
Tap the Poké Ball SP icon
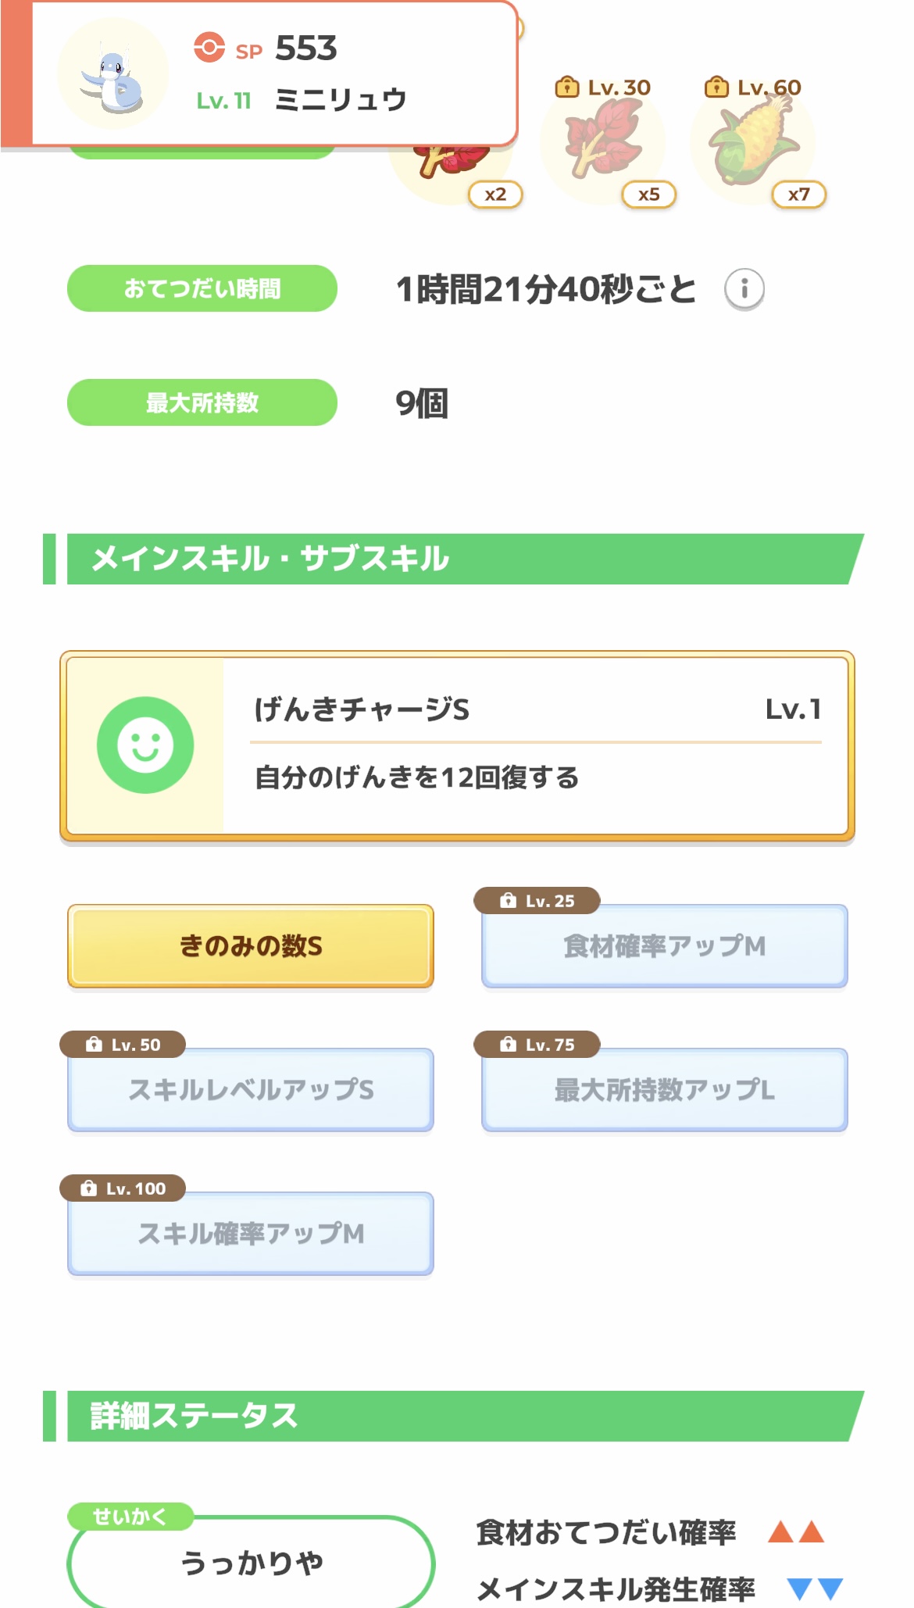click(x=209, y=47)
